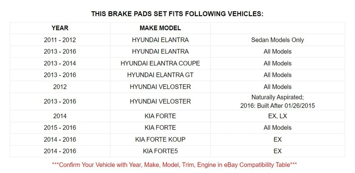Click the table title heading text
355x173 pixels.
177,14
